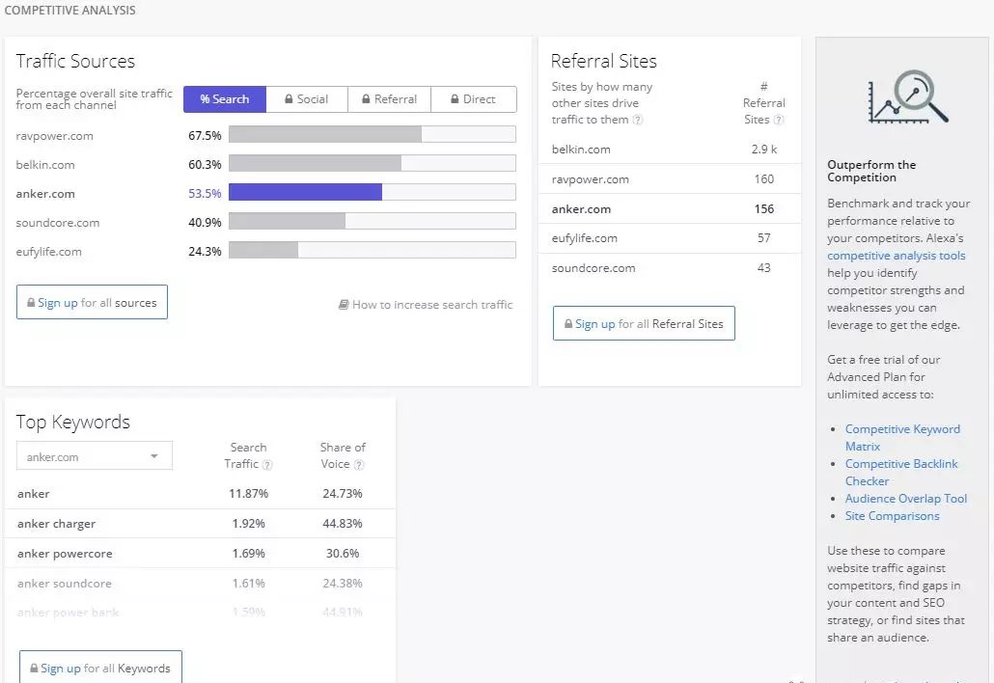Image resolution: width=994 pixels, height=683 pixels.
Task: Open the anker.com site dropdown
Action: pos(95,456)
